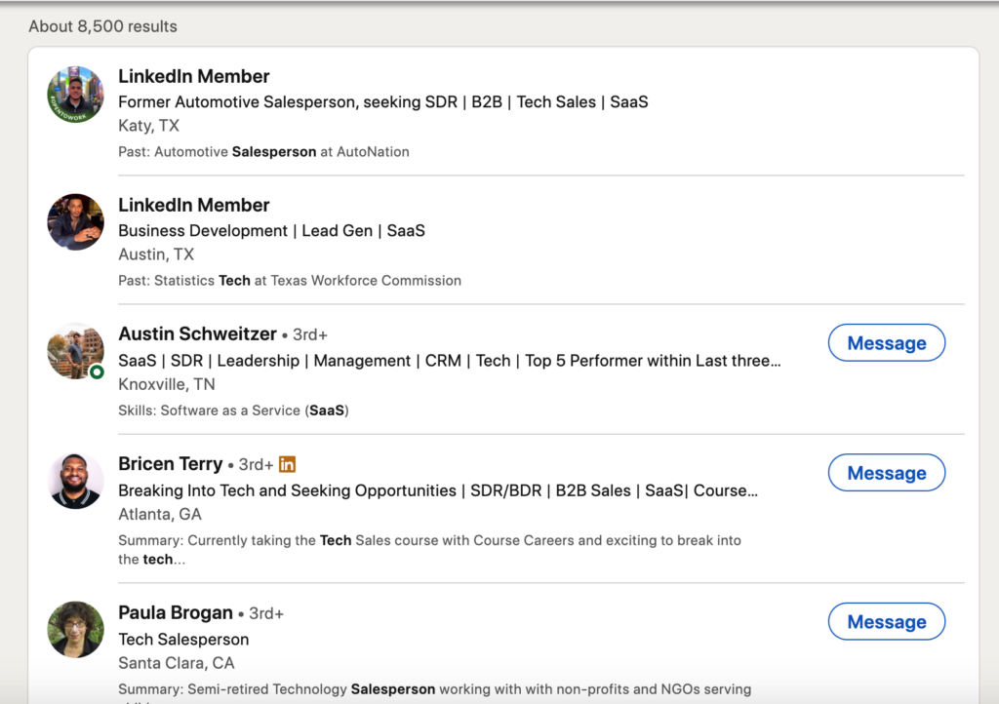The image size is (999, 704).
Task: Click the About 8,500 results count text
Action: (102, 26)
